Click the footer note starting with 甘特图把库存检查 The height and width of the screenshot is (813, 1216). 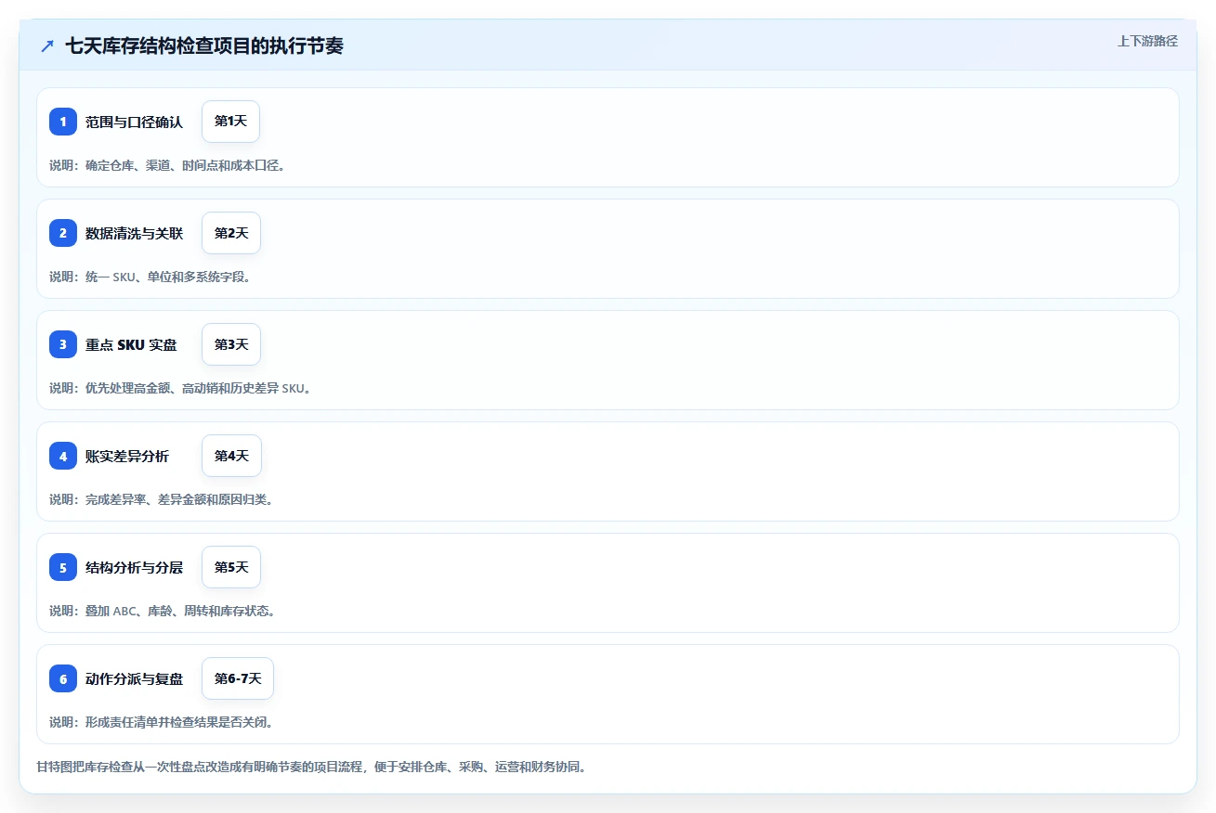point(311,768)
